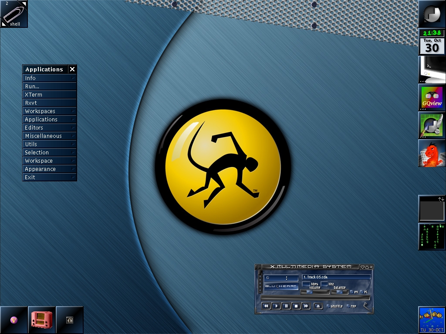The height and width of the screenshot is (334, 446).
Task: Close the Applications menu with X
Action: (x=72, y=69)
